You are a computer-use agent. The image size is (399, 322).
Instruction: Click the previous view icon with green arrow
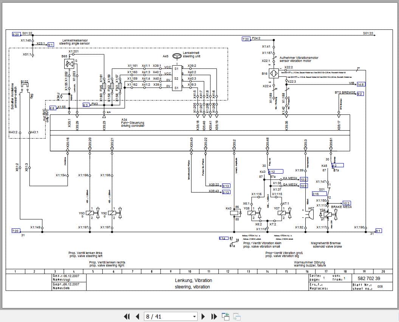[x=225, y=316]
